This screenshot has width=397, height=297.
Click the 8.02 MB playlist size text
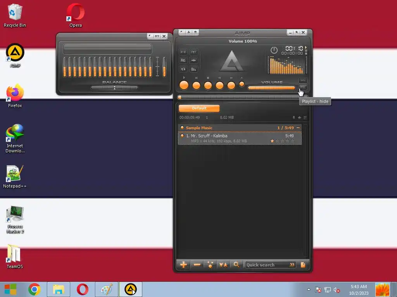point(227,118)
